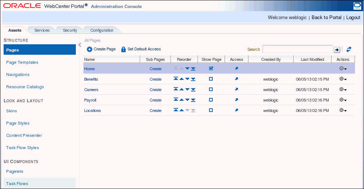Screen dimensions: 364x189
Task: Click the Oracle icon in top-right corner
Action: [x=357, y=6]
